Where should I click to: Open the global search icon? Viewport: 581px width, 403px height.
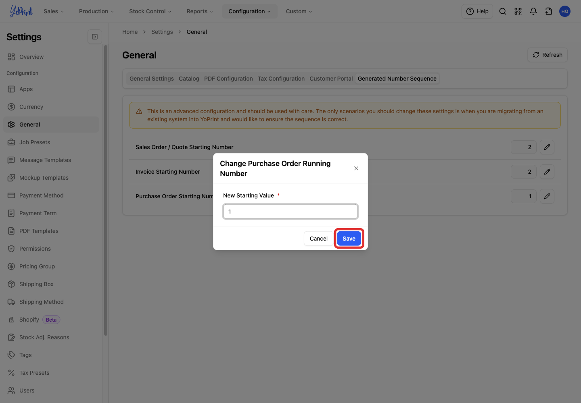(x=503, y=11)
